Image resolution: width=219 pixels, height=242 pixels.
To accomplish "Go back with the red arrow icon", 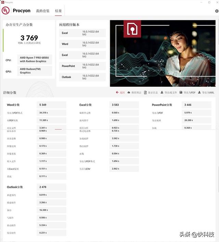I will 117,92.
